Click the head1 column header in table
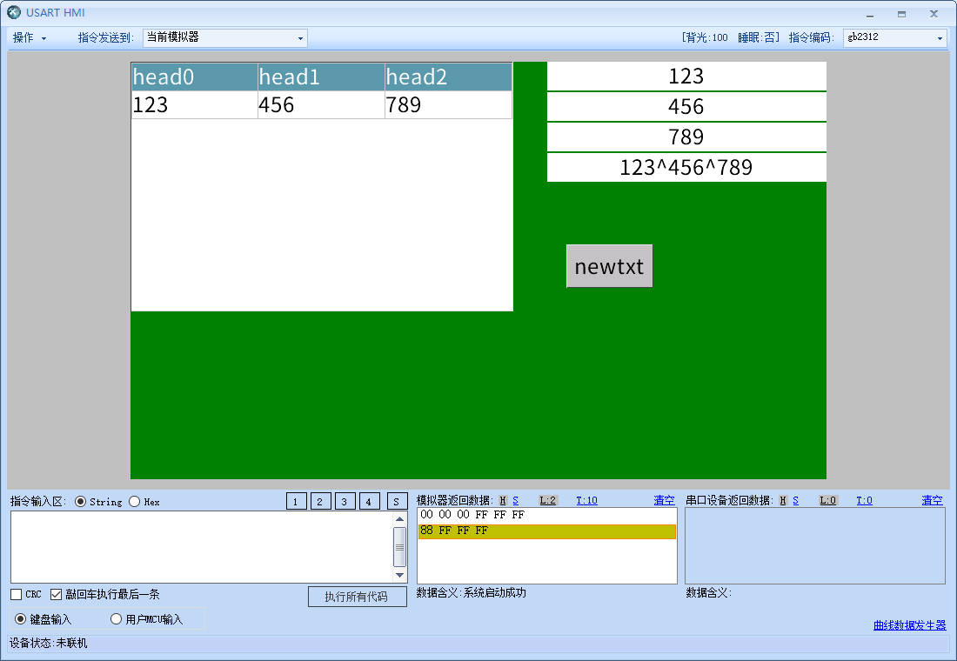 320,77
